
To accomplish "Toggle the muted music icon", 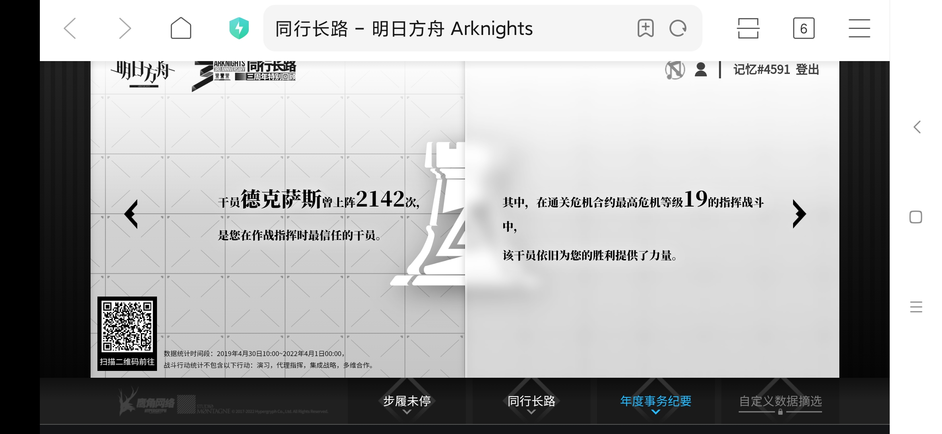I will tap(675, 70).
